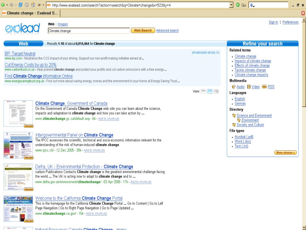Click the grey forward arrow
306x230 pixels.
(x=12, y=5)
